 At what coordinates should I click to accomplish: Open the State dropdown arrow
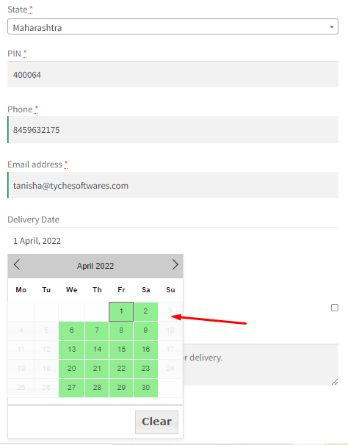click(331, 27)
